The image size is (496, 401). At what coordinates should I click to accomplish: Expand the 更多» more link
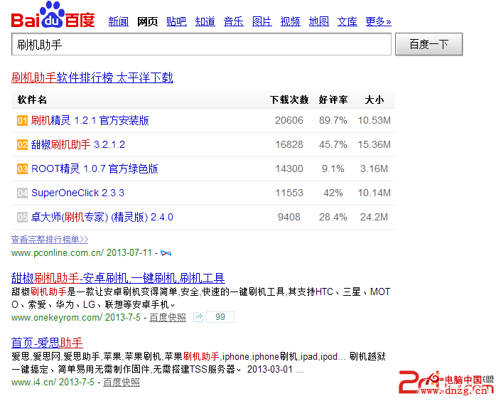pyautogui.click(x=378, y=21)
